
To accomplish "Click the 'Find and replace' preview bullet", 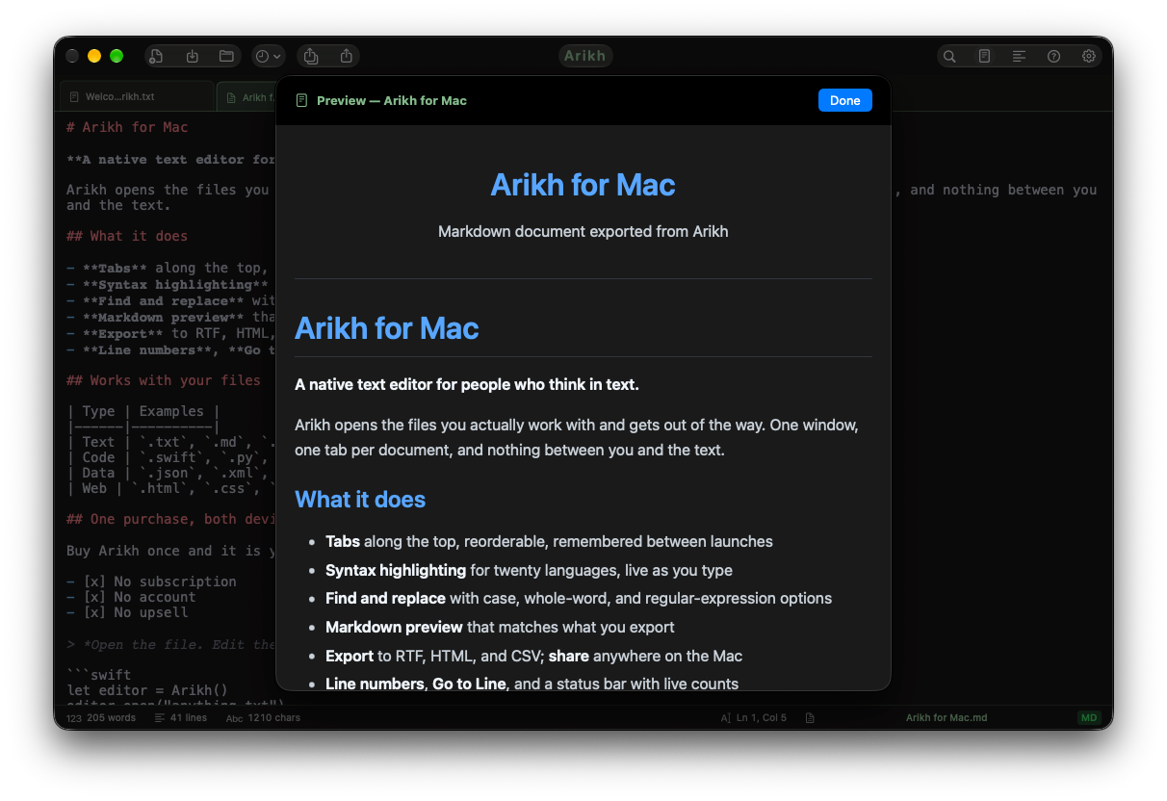I will point(579,598).
